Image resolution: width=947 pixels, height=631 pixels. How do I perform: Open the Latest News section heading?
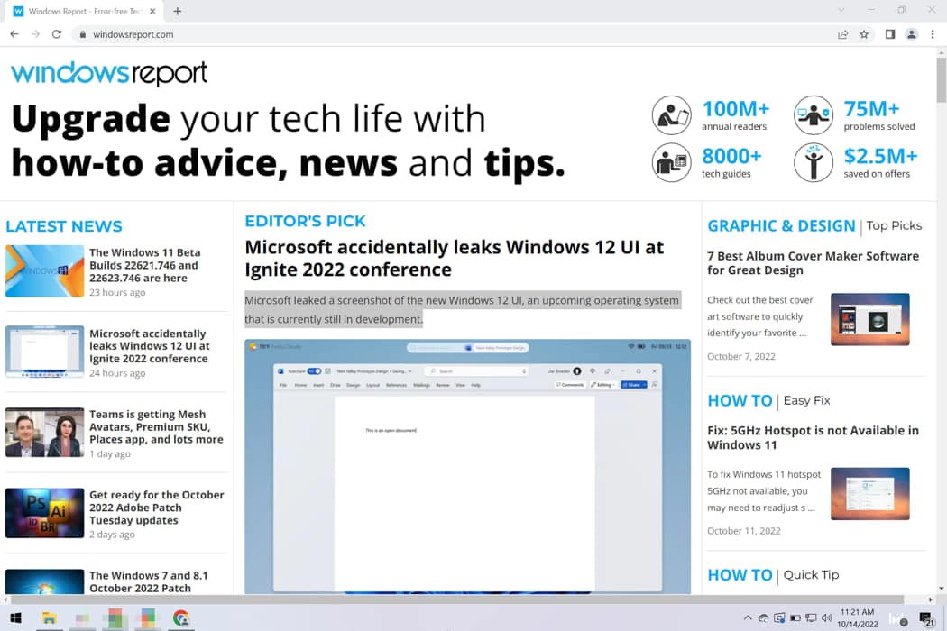tap(64, 226)
